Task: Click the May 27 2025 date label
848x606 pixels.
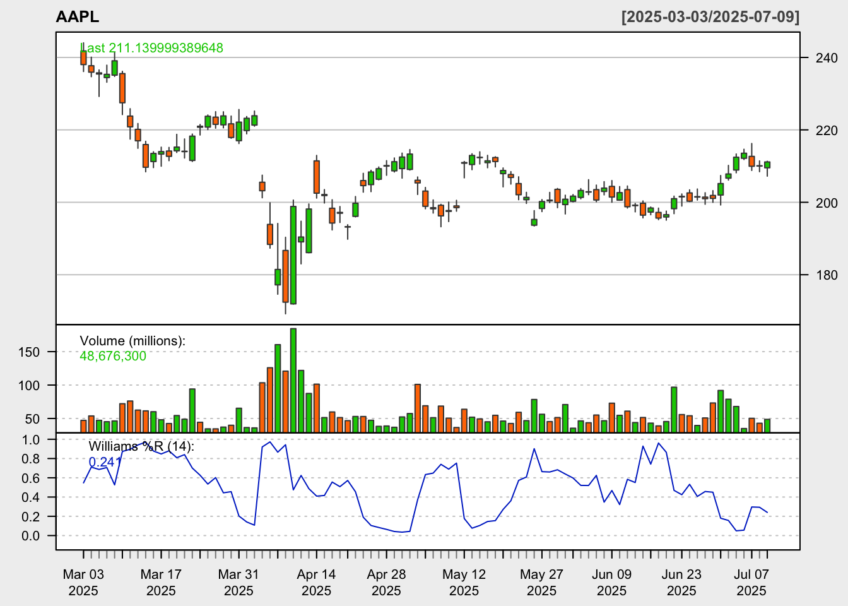Action: [x=541, y=583]
